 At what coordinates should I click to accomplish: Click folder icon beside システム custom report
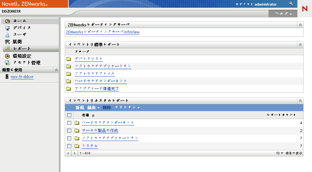(77, 146)
